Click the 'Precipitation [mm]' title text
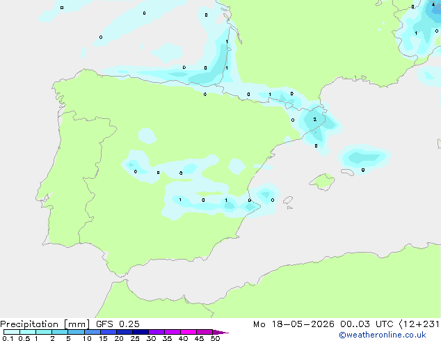The image size is (441, 341). pos(45,324)
